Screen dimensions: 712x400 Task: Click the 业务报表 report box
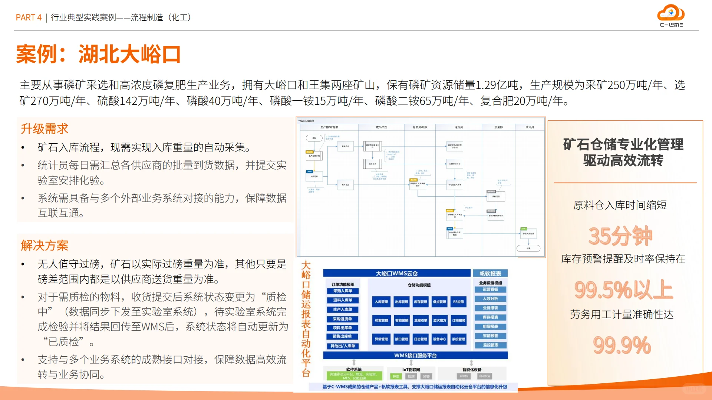tap(490, 308)
